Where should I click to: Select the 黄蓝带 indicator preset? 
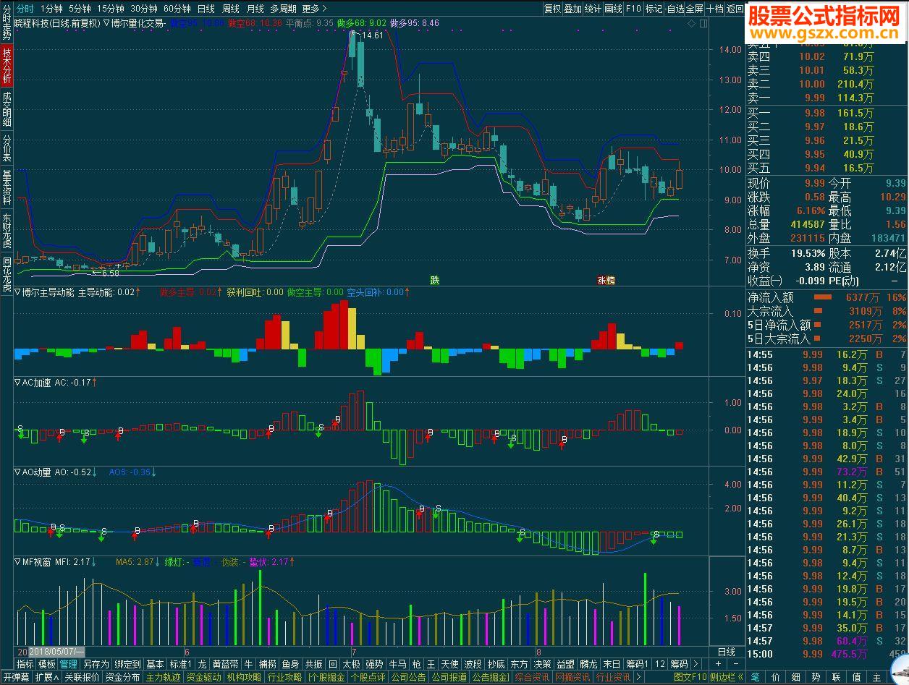pos(225,664)
